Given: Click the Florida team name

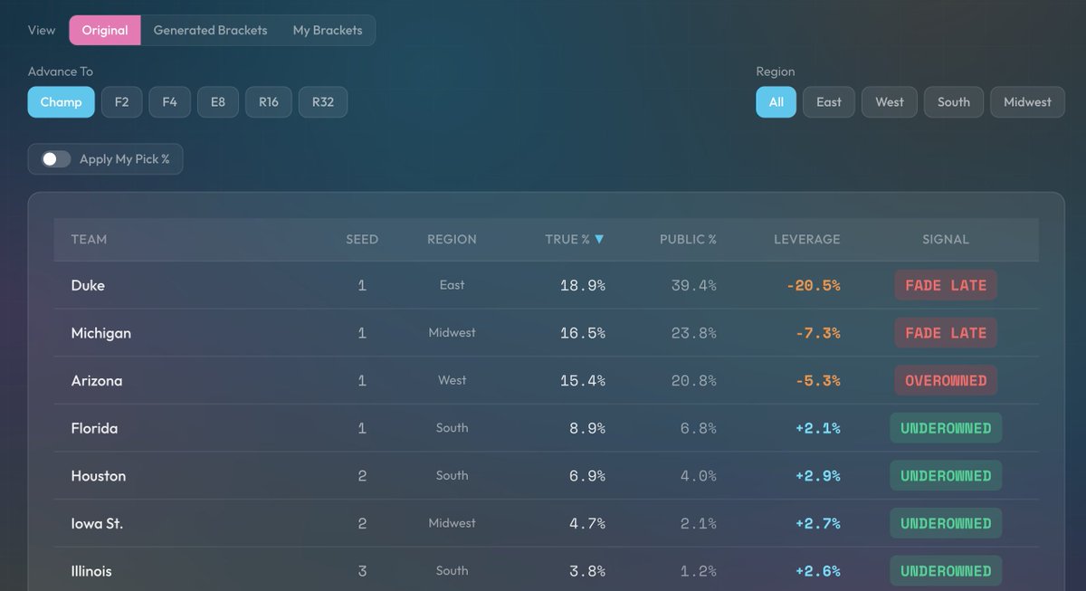Looking at the screenshot, I should [x=94, y=428].
